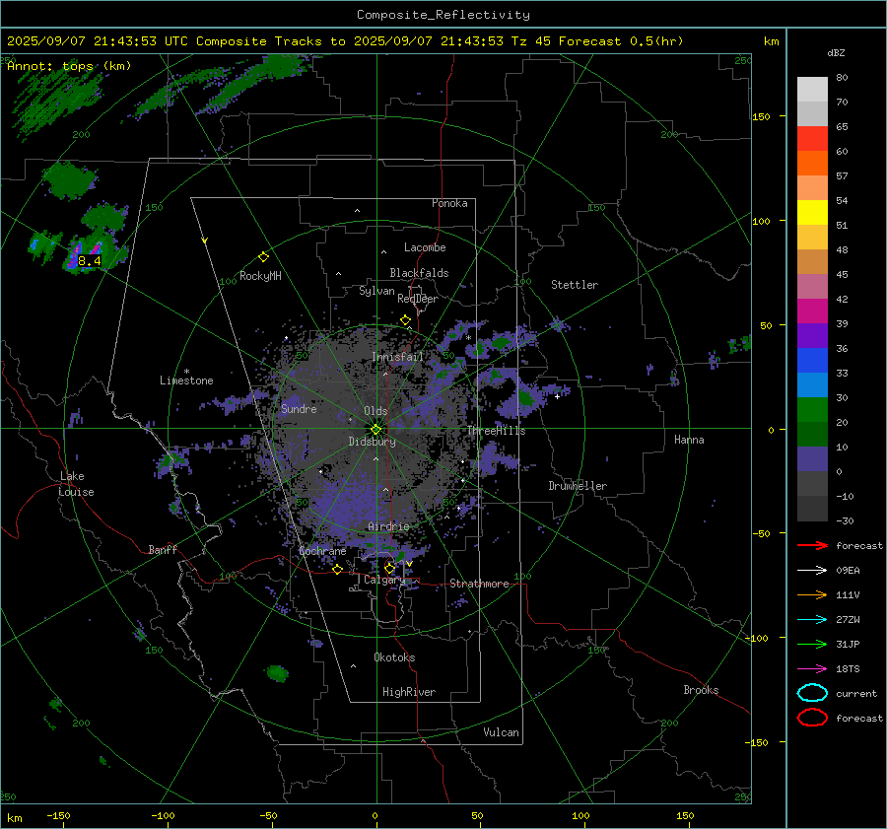Click the Okotoks town label
Image resolution: width=887 pixels, height=829 pixels.
click(x=394, y=657)
